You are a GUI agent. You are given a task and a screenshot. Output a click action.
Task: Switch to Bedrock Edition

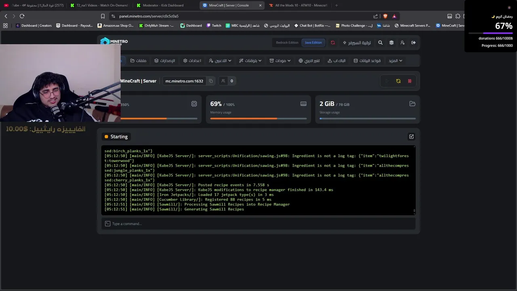coord(287,42)
